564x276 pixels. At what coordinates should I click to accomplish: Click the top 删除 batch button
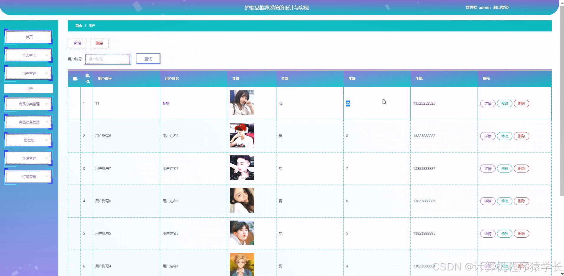[x=99, y=43]
